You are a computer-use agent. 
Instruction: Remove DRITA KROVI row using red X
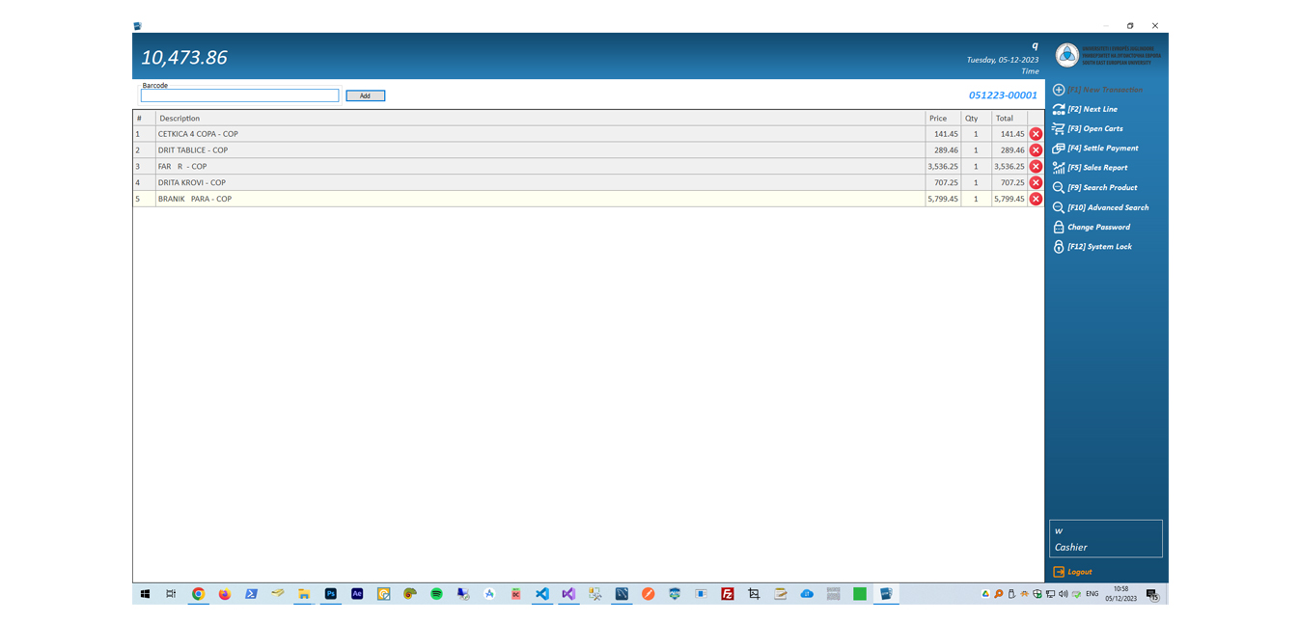point(1036,182)
